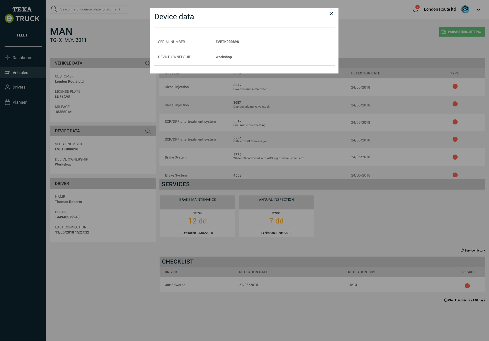The height and width of the screenshot is (341, 489).
Task: Click the 7 dd annual inspection countdown
Action: (276, 221)
